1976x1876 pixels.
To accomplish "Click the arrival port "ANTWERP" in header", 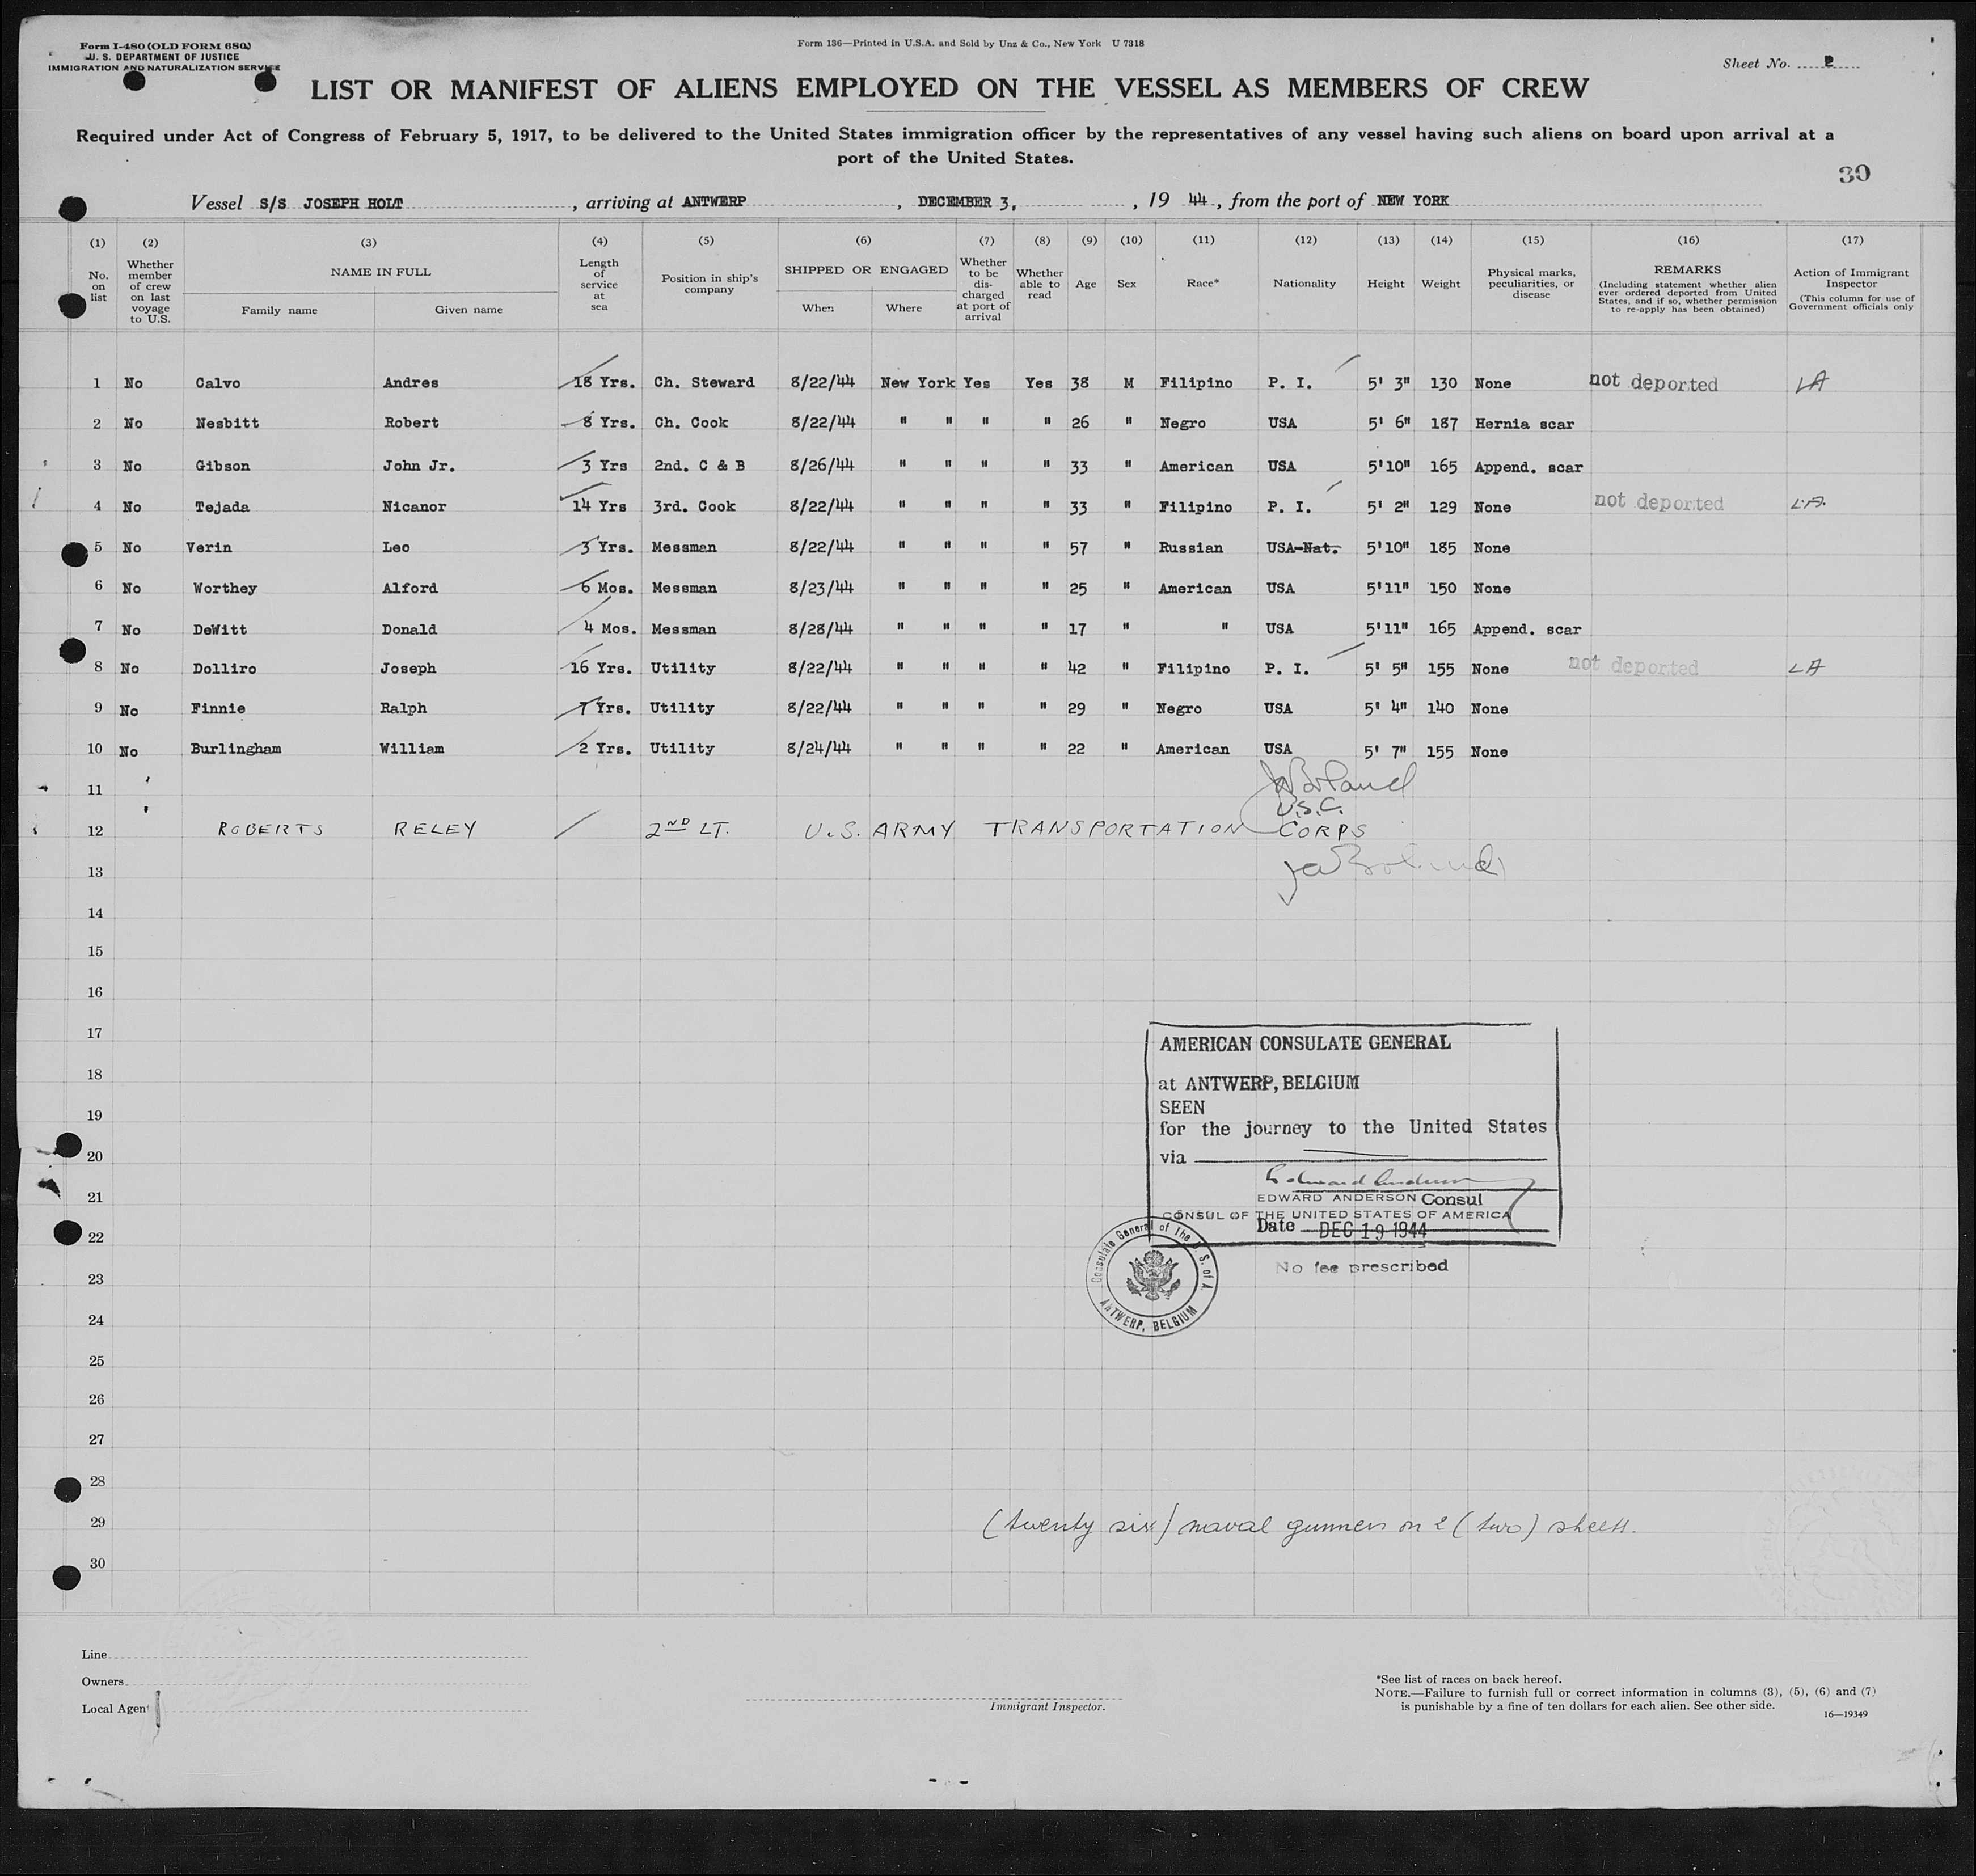I will pyautogui.click(x=714, y=201).
